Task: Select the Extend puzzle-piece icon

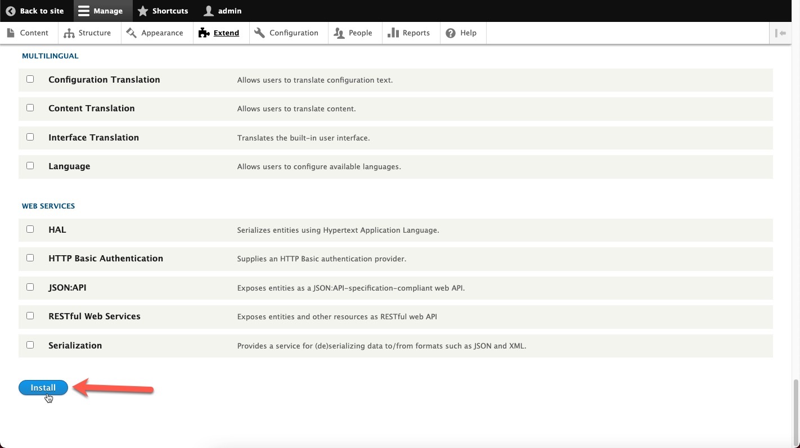Action: 204,33
